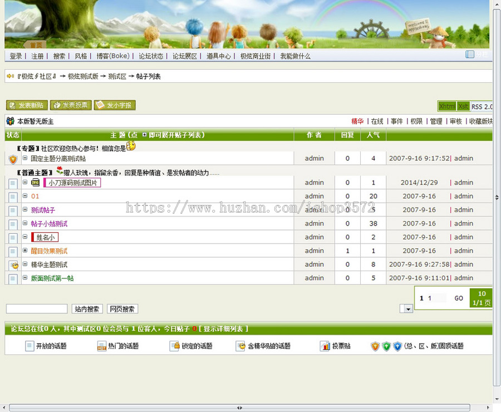Screen dimensions: 501x412
Task: Open the forum jump dropdown near pagination
Action: click(x=406, y=308)
